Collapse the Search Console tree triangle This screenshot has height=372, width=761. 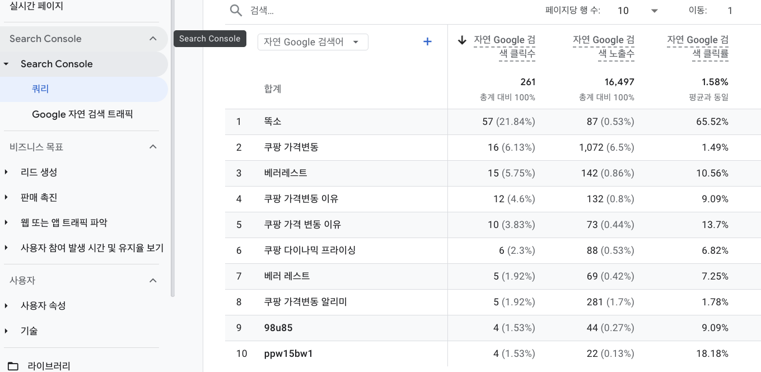6,64
